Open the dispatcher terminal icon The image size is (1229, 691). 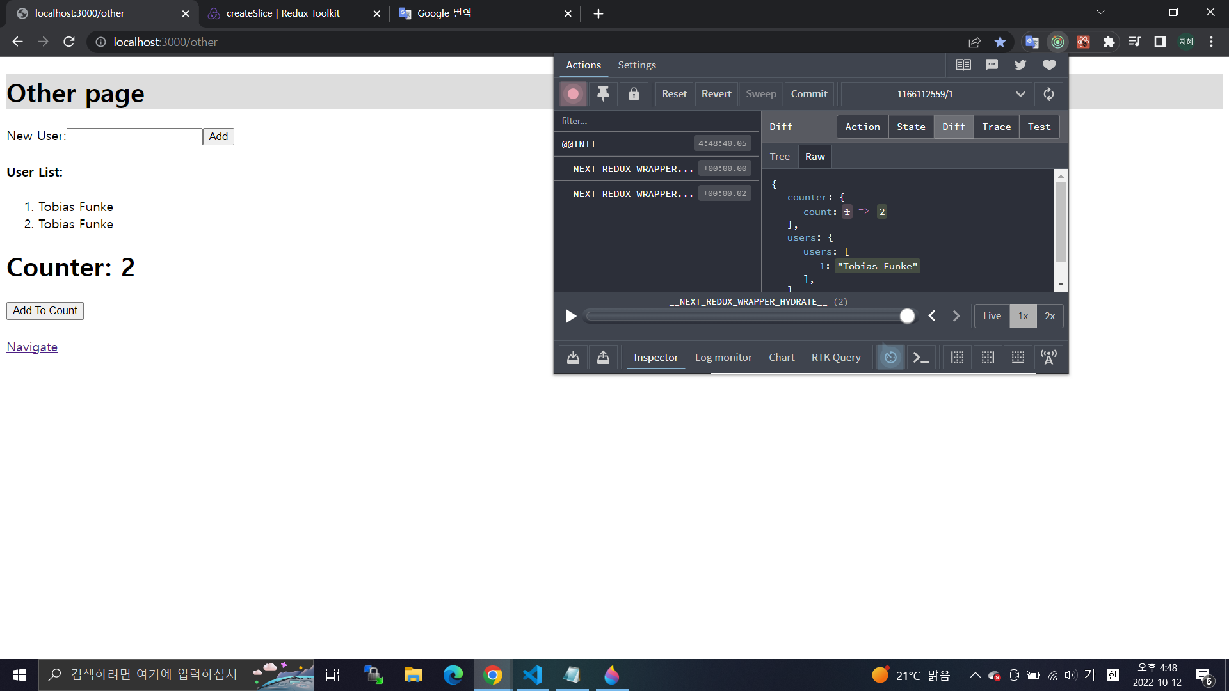coord(921,358)
